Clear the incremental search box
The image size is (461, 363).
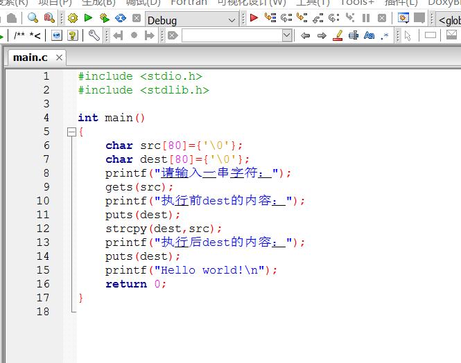(173, 36)
